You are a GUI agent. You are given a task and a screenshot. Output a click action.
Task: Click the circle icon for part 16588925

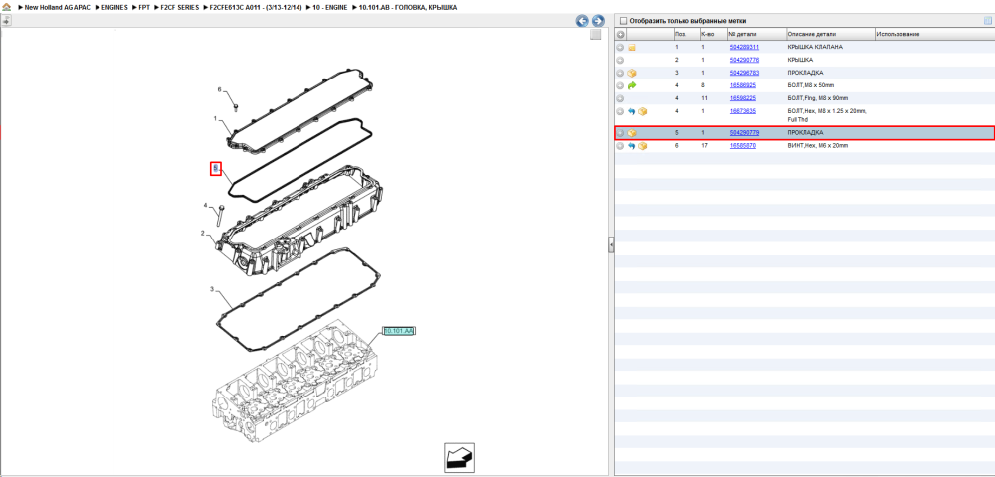click(621, 85)
